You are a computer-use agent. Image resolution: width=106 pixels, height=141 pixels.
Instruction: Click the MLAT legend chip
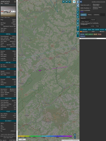click(x=95, y=34)
